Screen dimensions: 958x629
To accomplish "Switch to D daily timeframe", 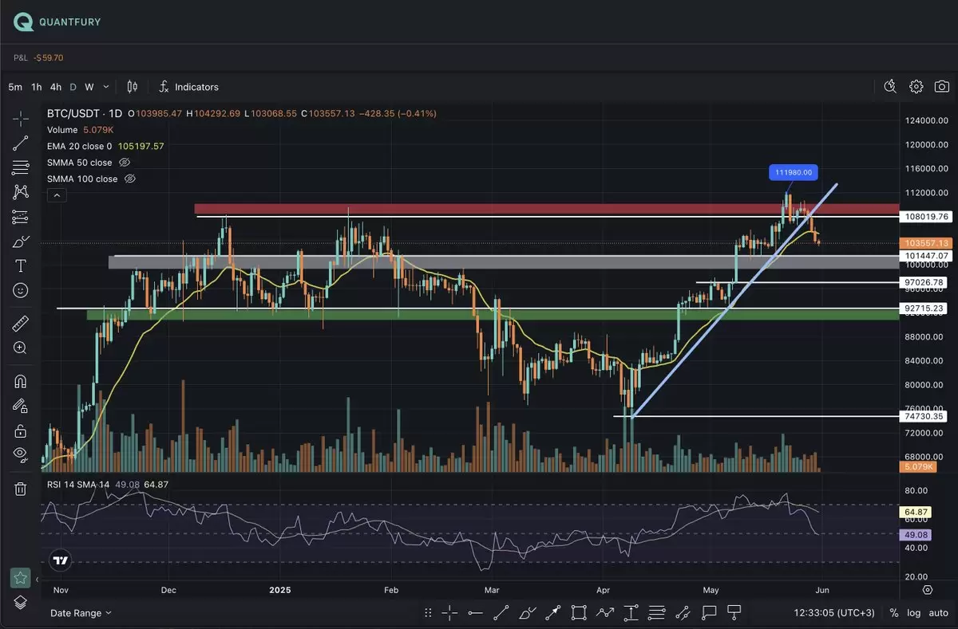I will pyautogui.click(x=73, y=87).
